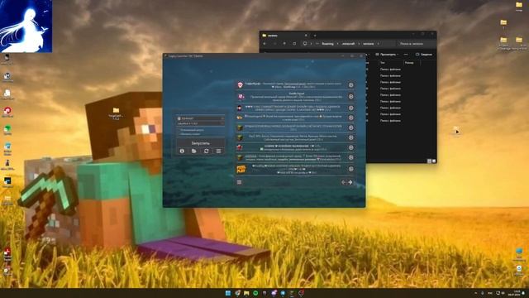This screenshot has height=298, width=529.
Task: Show hidden tray icons chevron
Action: (476, 293)
